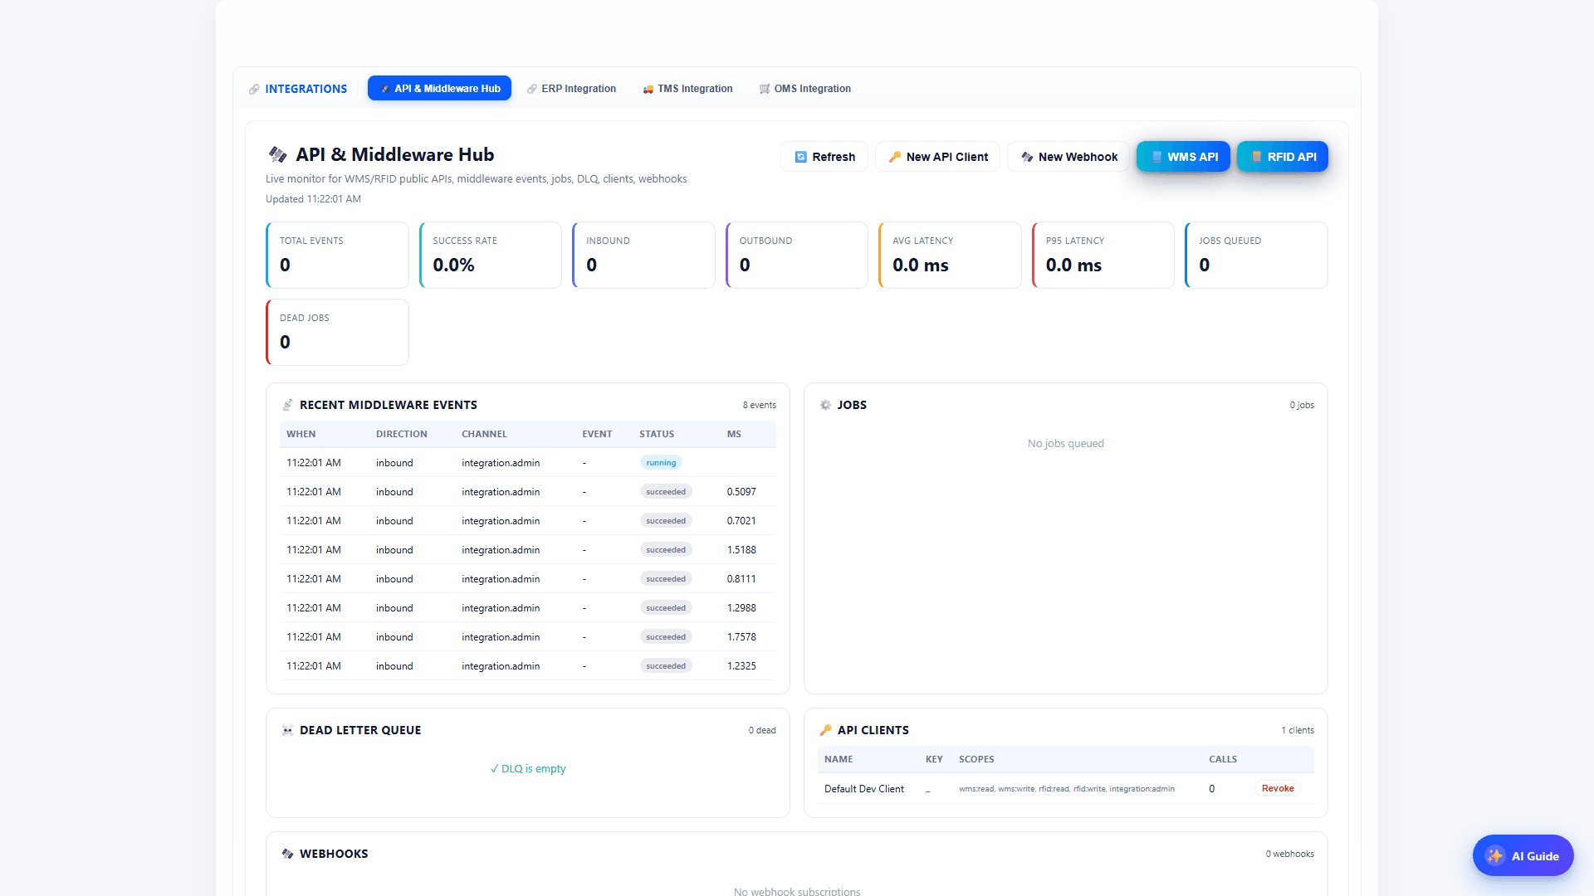The width and height of the screenshot is (1594, 896).
Task: Click the 1.2325 ms value
Action: [741, 666]
